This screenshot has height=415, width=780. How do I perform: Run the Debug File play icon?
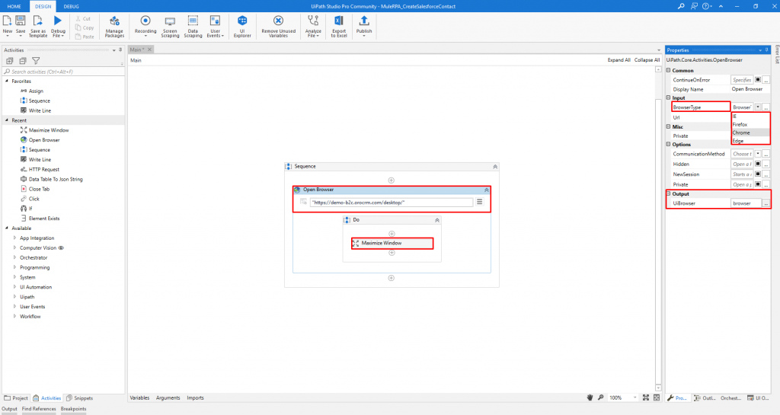tap(58, 21)
